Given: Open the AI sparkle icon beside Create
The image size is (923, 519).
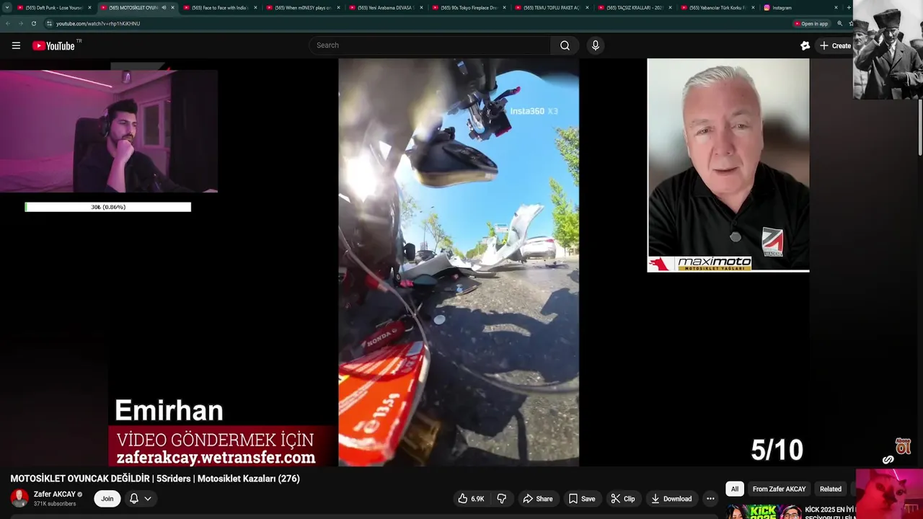Looking at the screenshot, I should [805, 45].
